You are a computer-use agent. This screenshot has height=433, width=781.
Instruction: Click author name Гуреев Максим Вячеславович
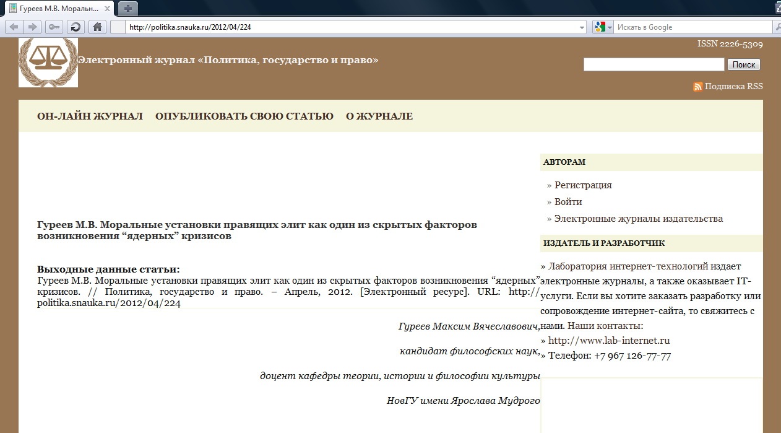pos(469,326)
